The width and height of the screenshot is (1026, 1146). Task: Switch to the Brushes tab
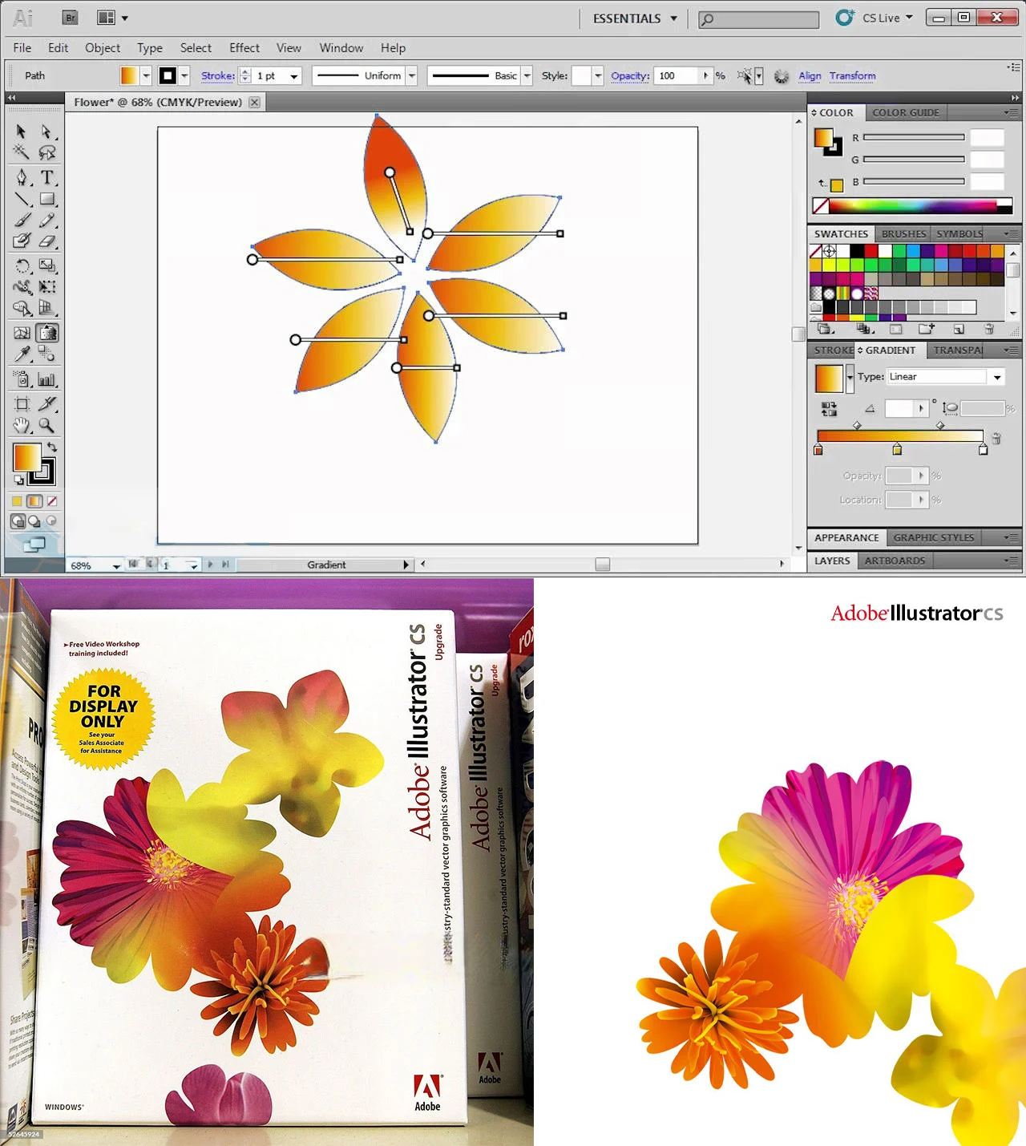pyautogui.click(x=903, y=233)
